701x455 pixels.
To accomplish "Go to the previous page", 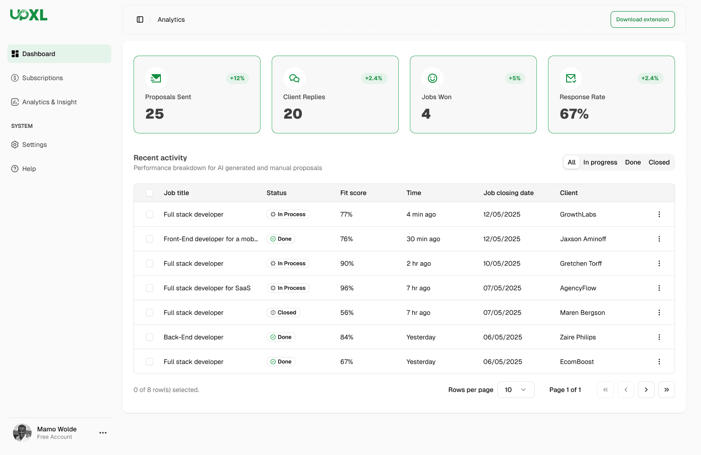I will click(626, 390).
